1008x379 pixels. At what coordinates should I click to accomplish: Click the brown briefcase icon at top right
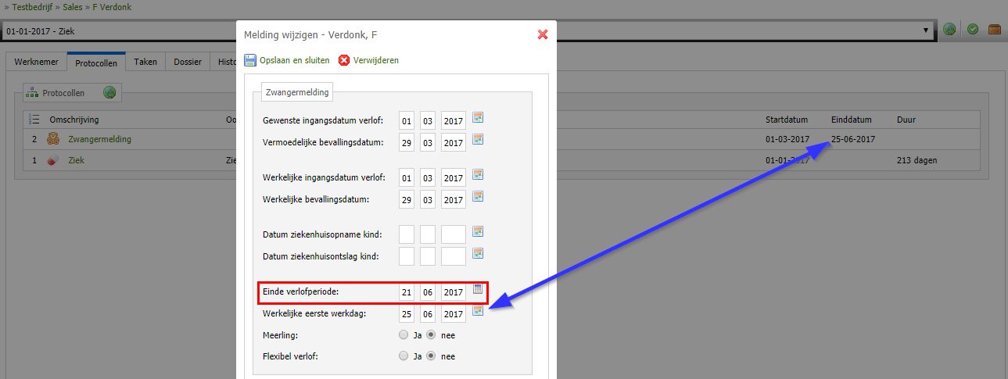point(995,30)
